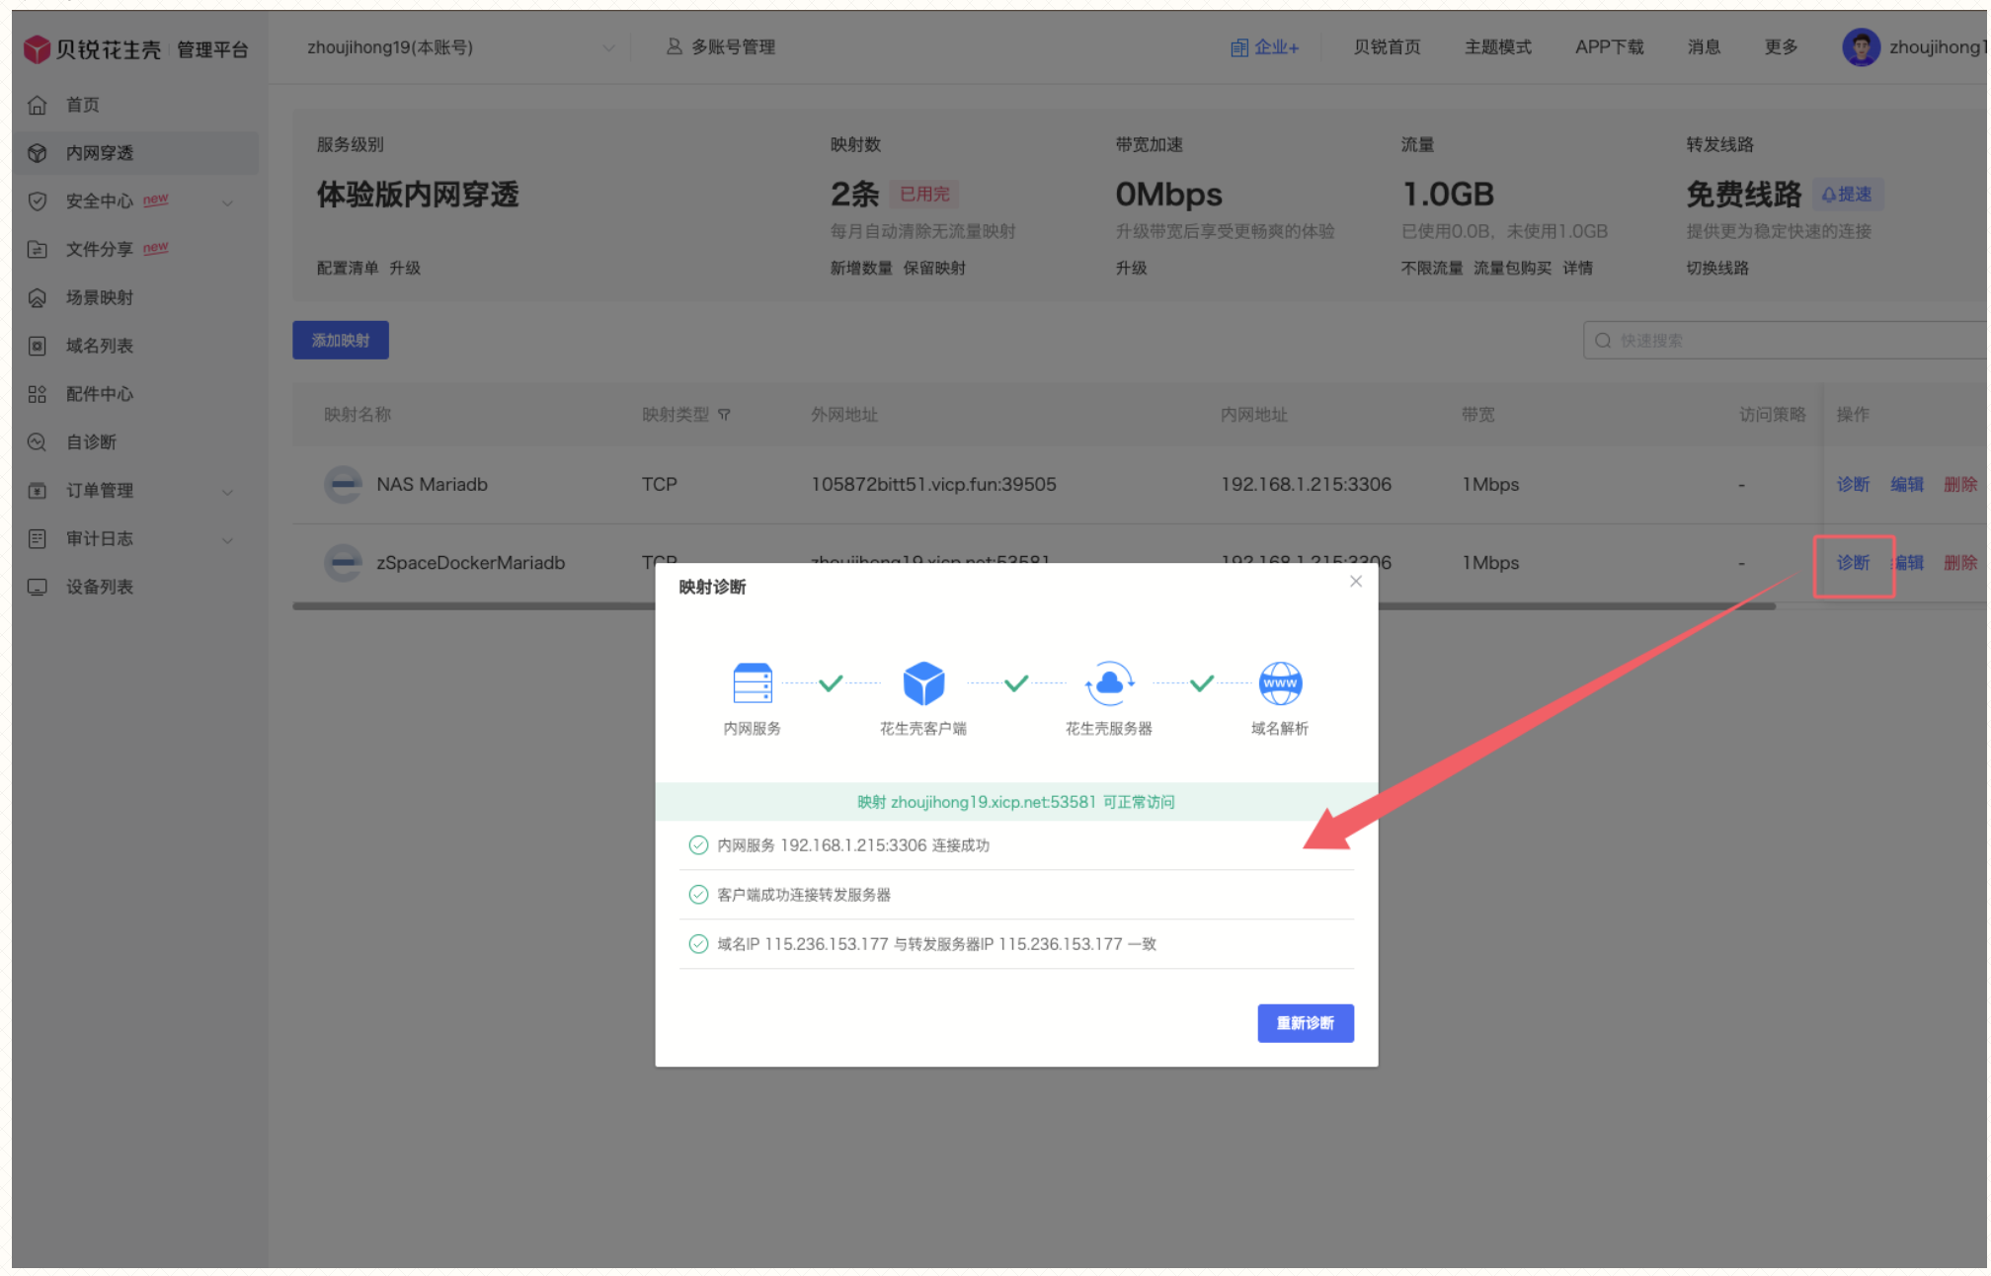Click 升级 link under 服务级别
Screen dimensions: 1991x1276
click(x=405, y=269)
